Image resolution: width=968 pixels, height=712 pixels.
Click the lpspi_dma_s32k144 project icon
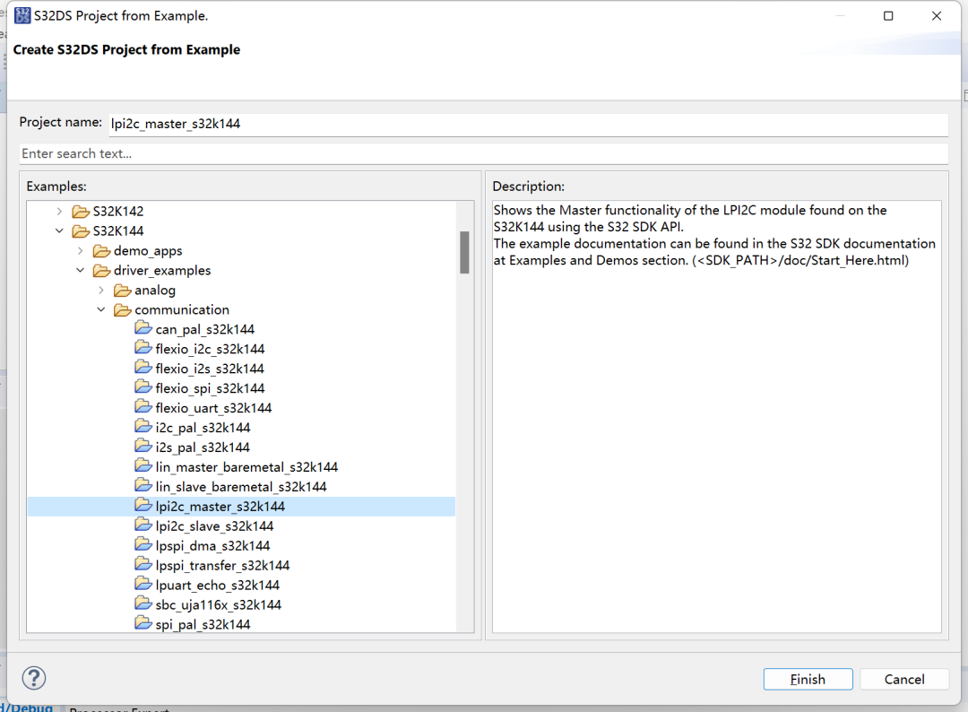tap(143, 546)
